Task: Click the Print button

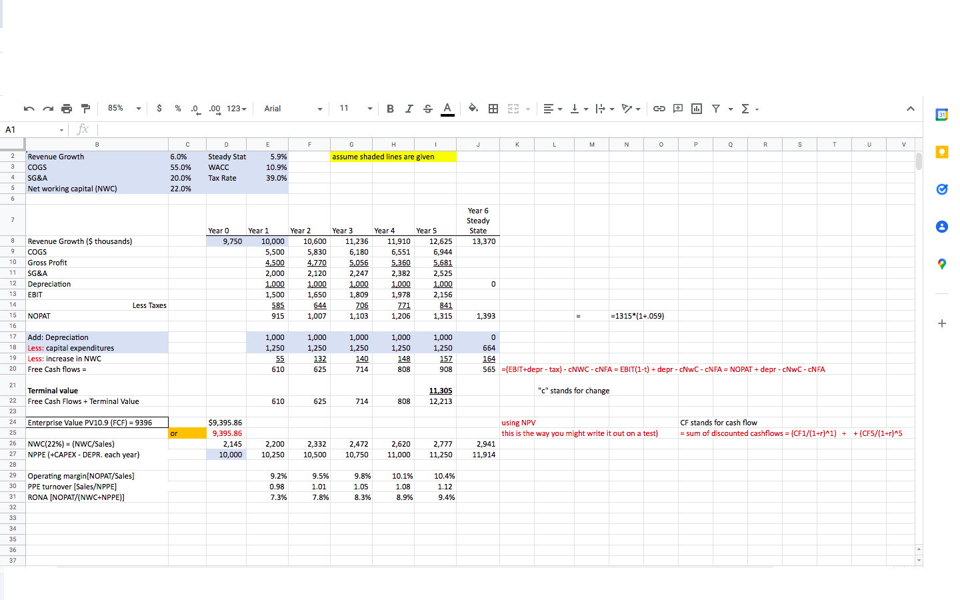Action: click(x=66, y=108)
